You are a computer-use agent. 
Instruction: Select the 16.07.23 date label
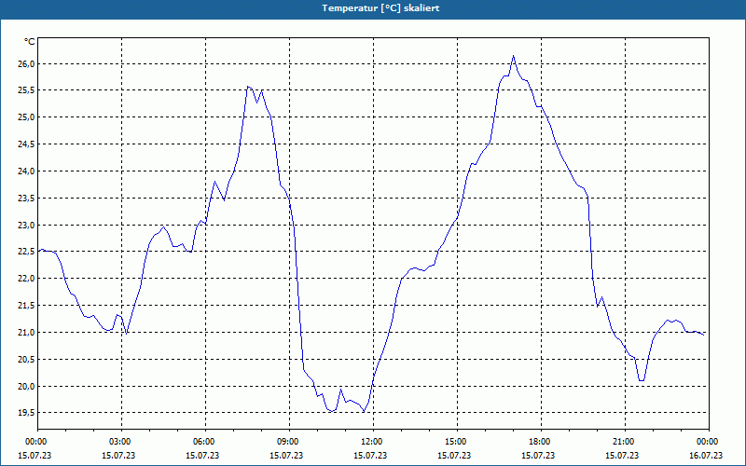706,455
